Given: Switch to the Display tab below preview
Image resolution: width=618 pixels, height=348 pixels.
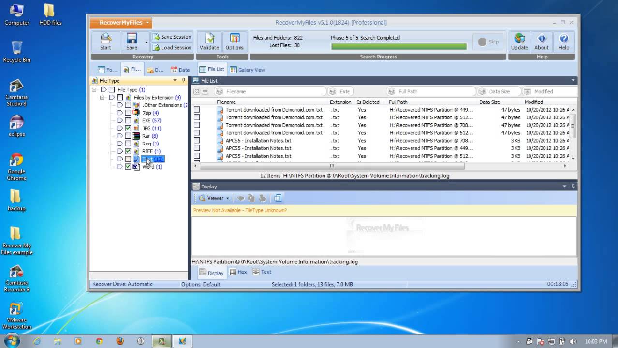Looking at the screenshot, I should 212,273.
